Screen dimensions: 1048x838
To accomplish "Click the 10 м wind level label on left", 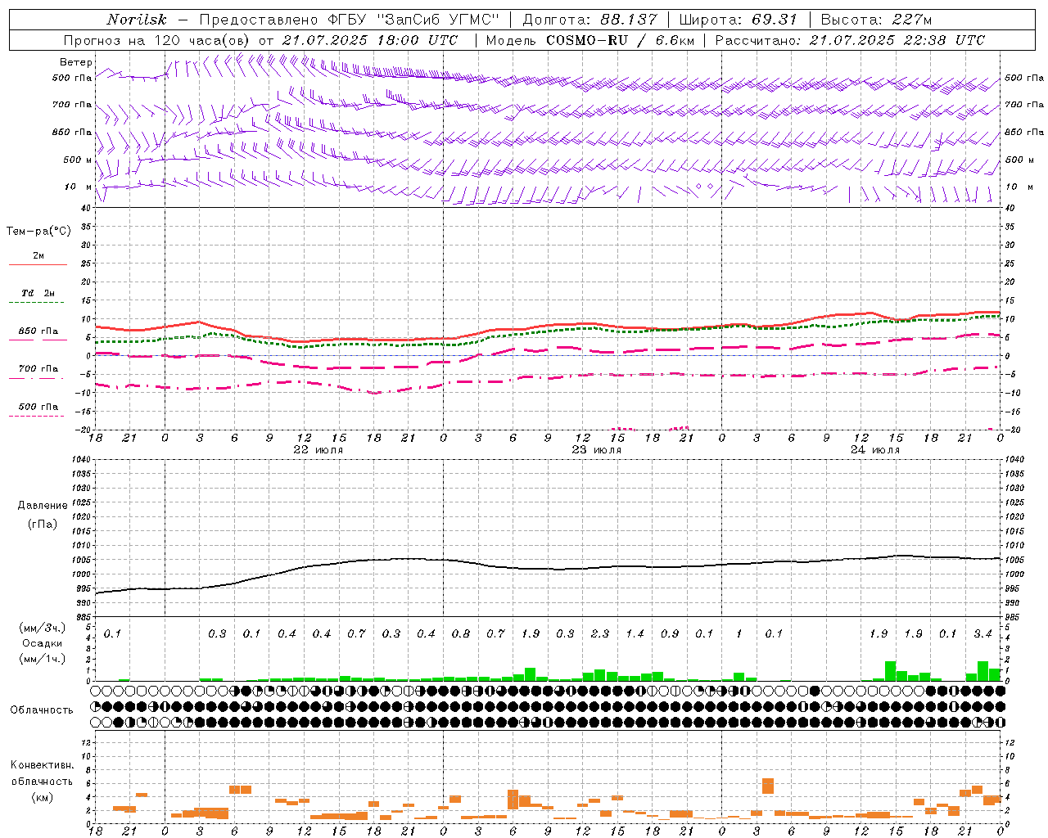I will point(78,187).
